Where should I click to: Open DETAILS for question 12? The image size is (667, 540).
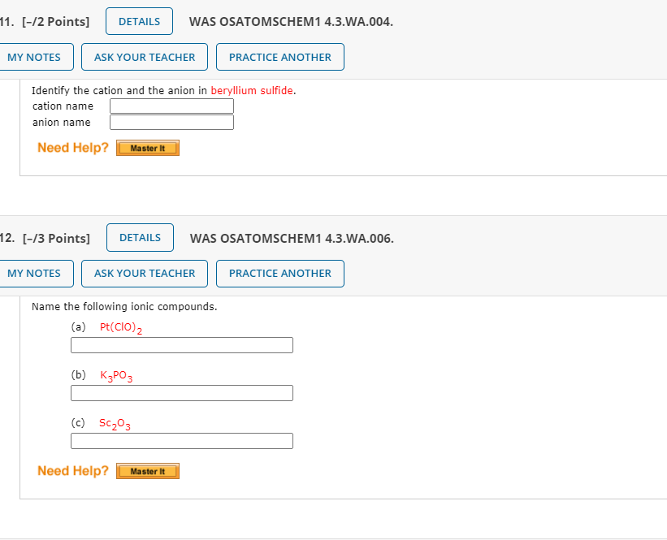139,237
